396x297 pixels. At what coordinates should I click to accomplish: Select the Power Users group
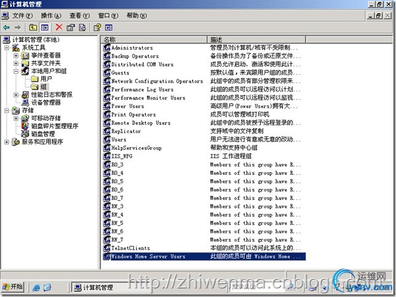click(x=127, y=106)
